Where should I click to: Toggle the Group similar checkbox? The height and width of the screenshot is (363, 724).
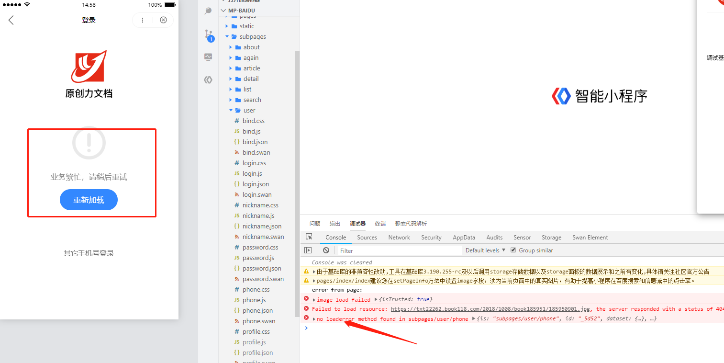click(513, 250)
